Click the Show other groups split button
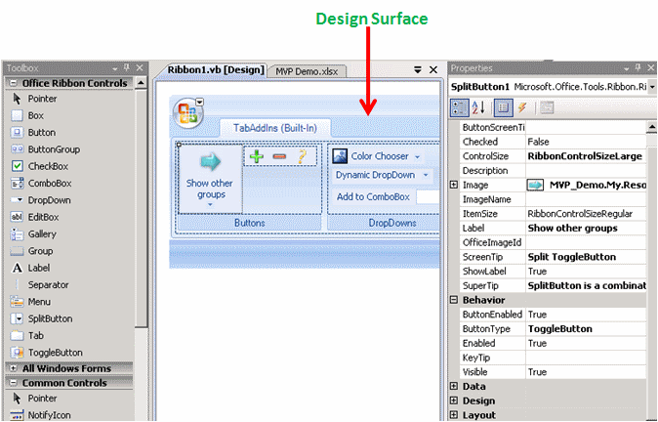This screenshot has width=658, height=422. coord(210,179)
